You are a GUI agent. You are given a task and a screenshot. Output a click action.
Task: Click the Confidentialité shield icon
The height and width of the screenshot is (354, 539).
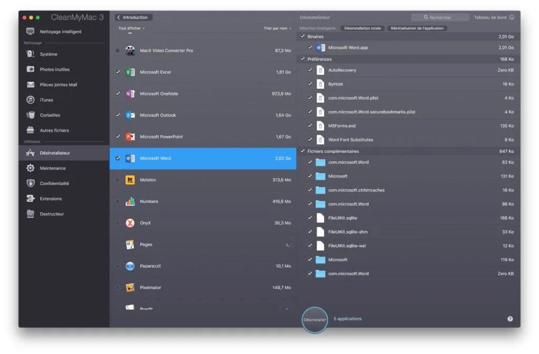click(30, 183)
